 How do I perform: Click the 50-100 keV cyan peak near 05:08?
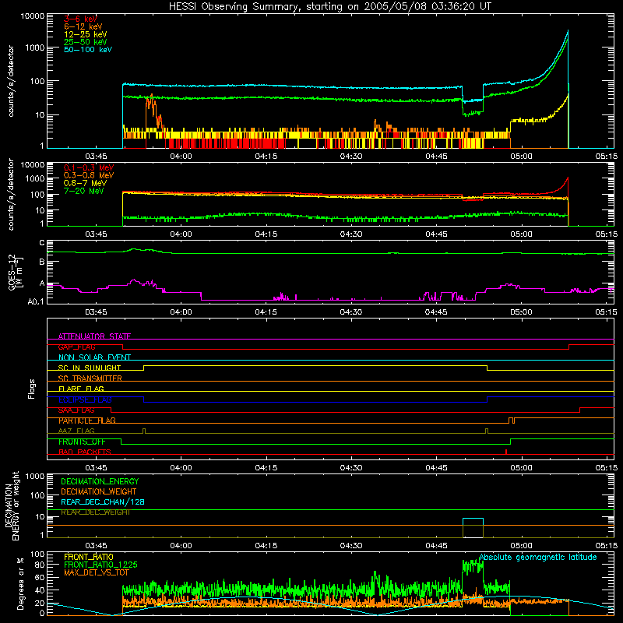(x=568, y=32)
